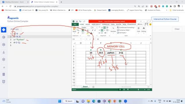Click Increase Font Size icon in Excel
This screenshot has width=185, height=104.
click(x=92, y=30)
